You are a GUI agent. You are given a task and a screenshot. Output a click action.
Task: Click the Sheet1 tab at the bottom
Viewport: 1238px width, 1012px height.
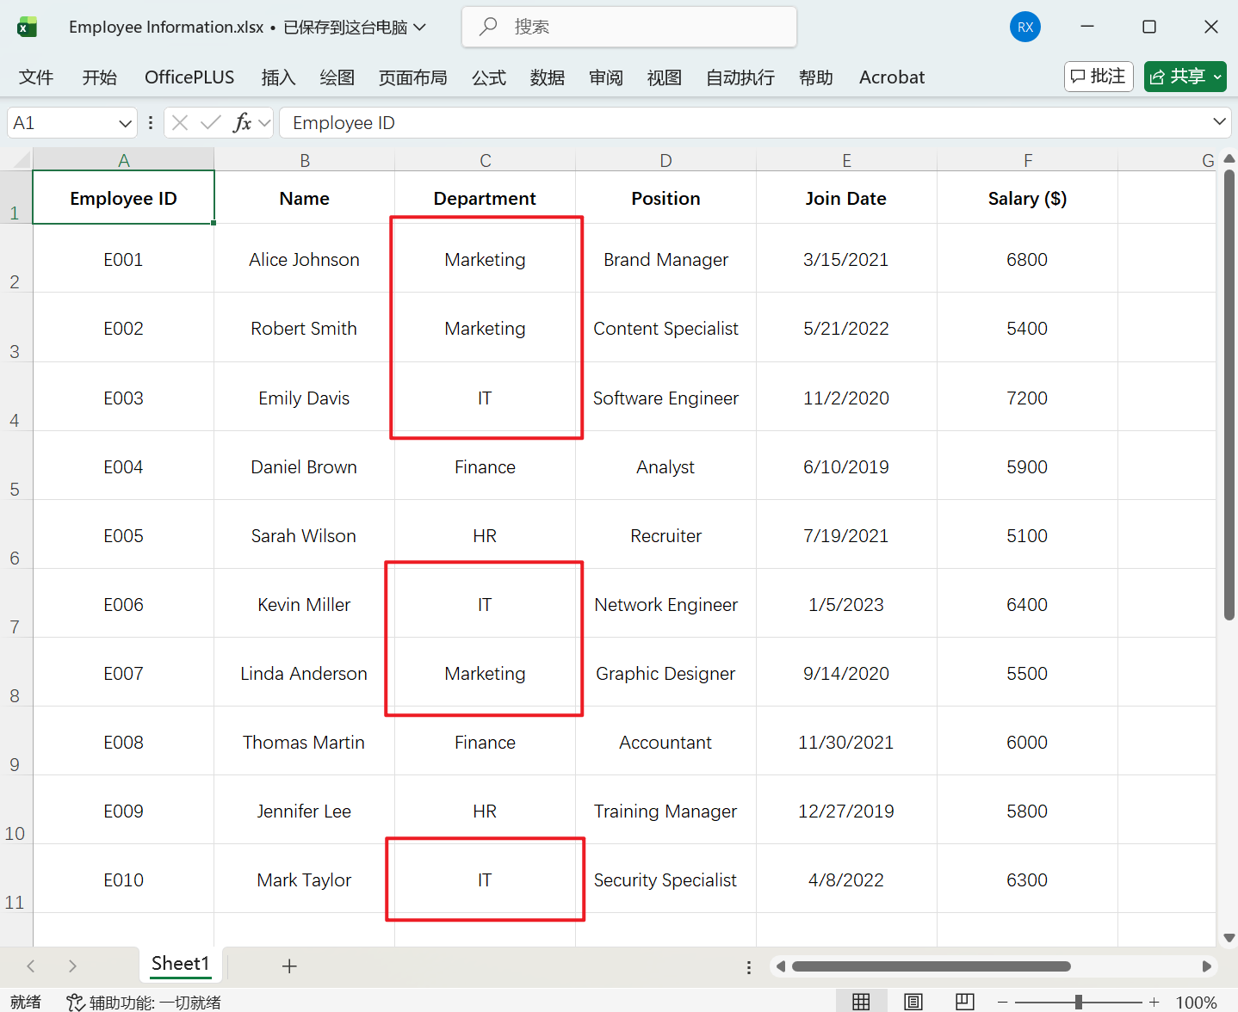coord(180,965)
